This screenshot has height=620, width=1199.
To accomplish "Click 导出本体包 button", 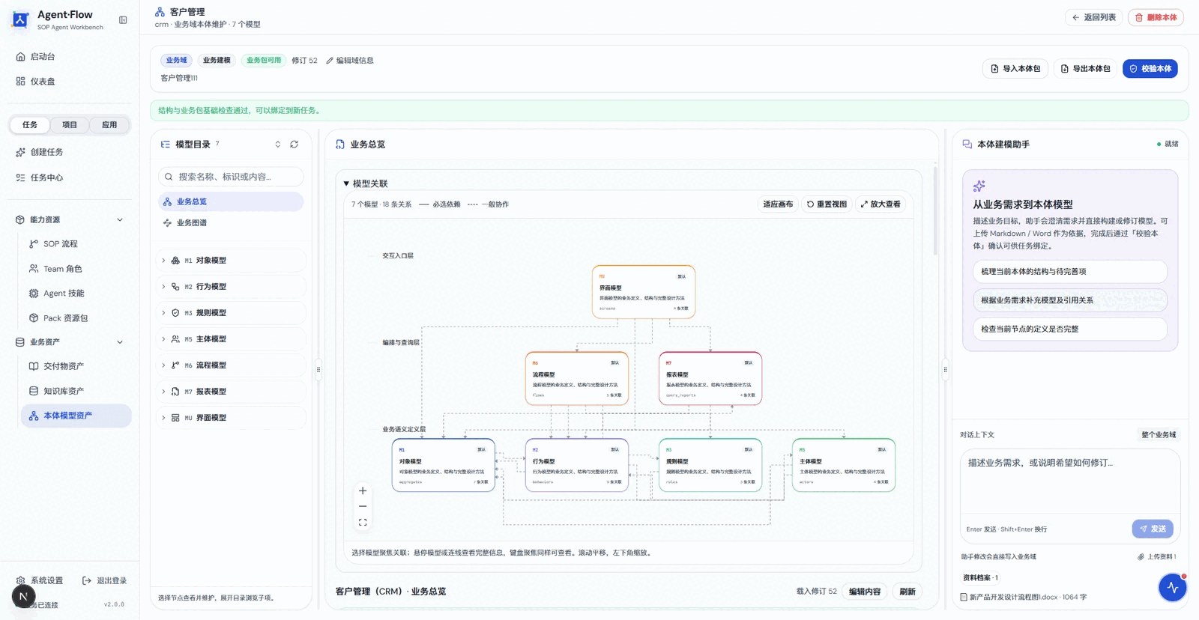I will tap(1085, 69).
